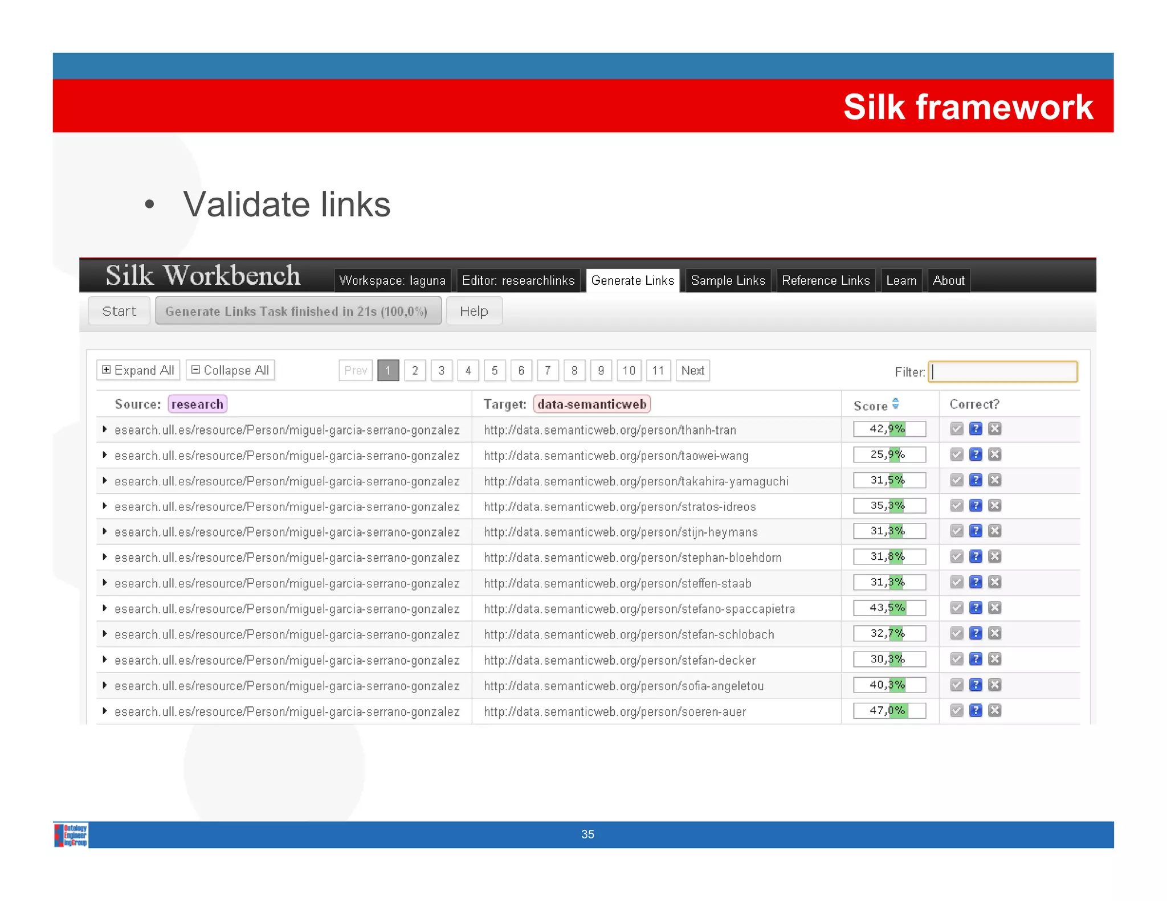Mark stratos-idreos link as incorrect
Viewport: 1167px width, 901px height.
(994, 506)
